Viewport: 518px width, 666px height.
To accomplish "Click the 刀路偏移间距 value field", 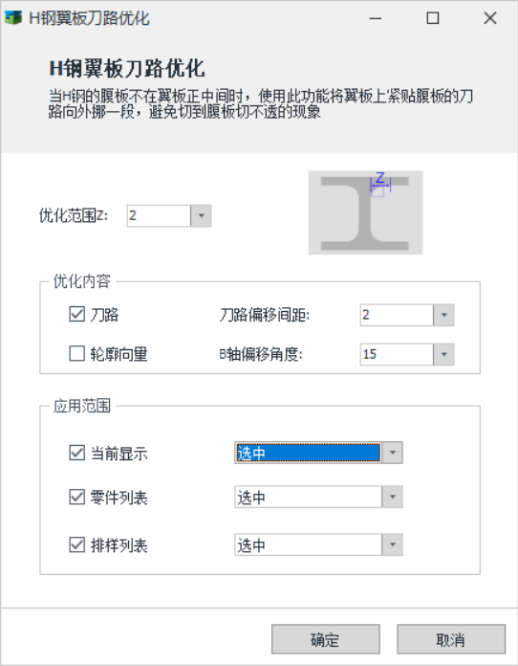I will click(x=397, y=315).
